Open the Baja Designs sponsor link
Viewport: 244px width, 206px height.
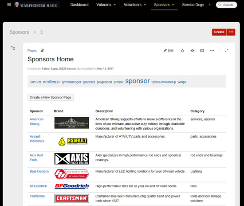(x=39, y=171)
